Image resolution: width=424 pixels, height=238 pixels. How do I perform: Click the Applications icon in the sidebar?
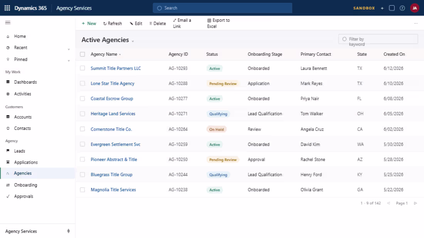coord(8,162)
